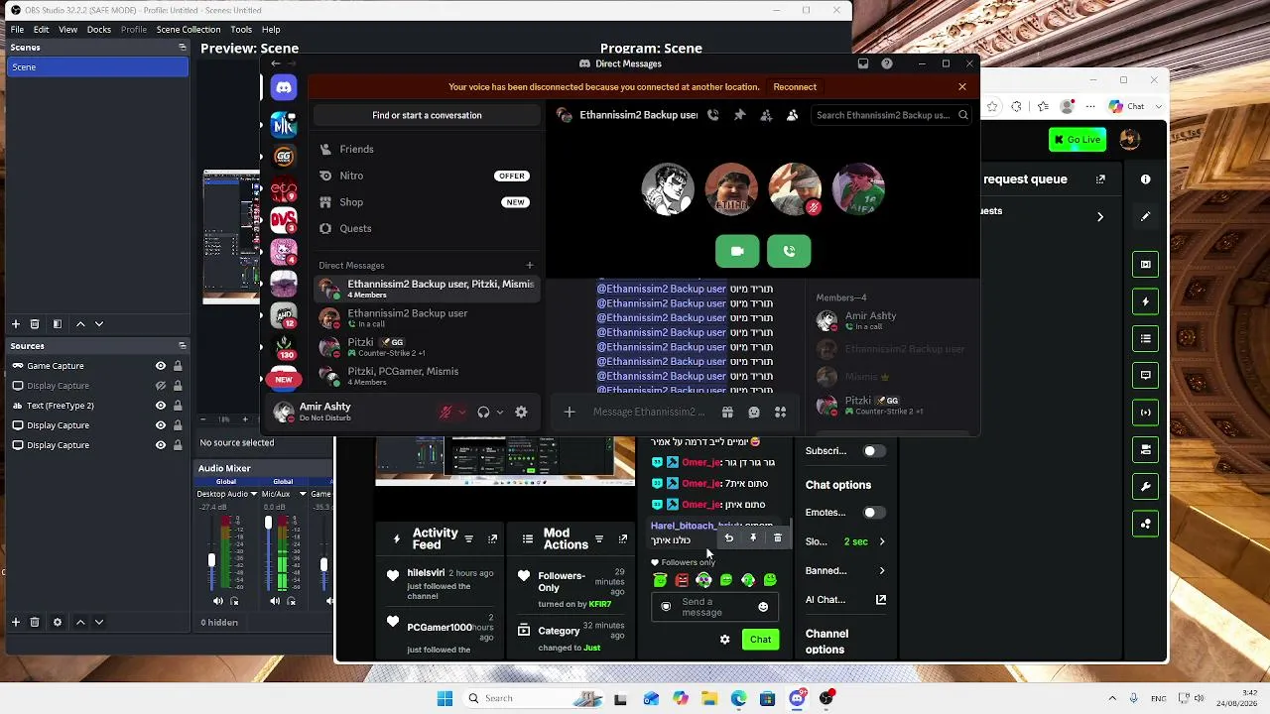This screenshot has height=714, width=1270.
Task: Open Shop in Discord sidebar
Action: 427,202
